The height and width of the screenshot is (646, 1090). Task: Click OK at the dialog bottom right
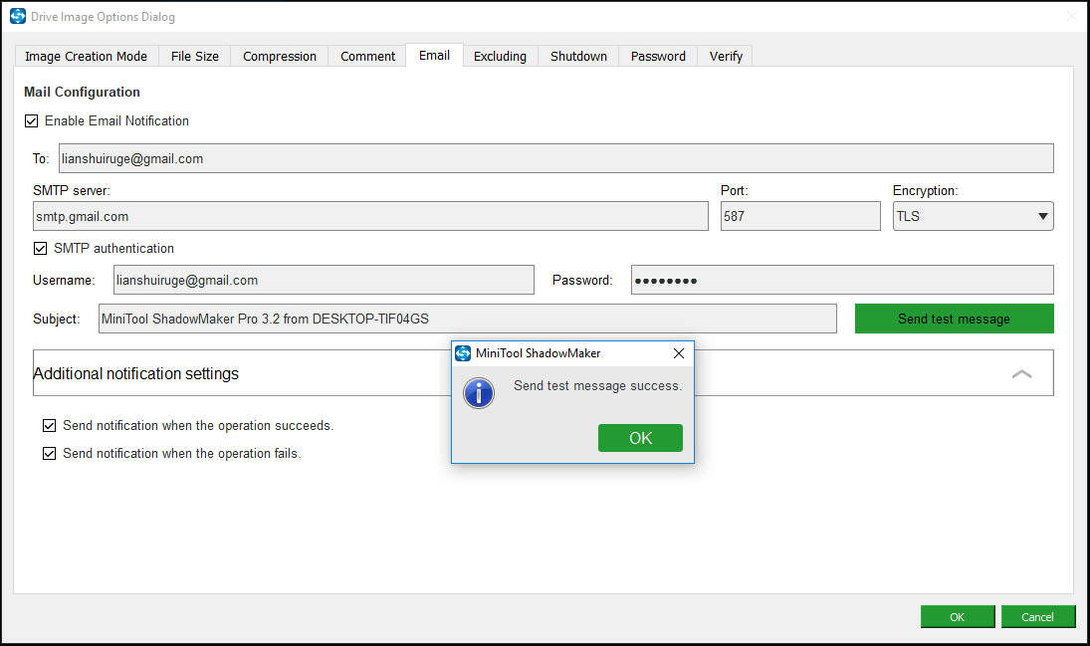pos(958,617)
